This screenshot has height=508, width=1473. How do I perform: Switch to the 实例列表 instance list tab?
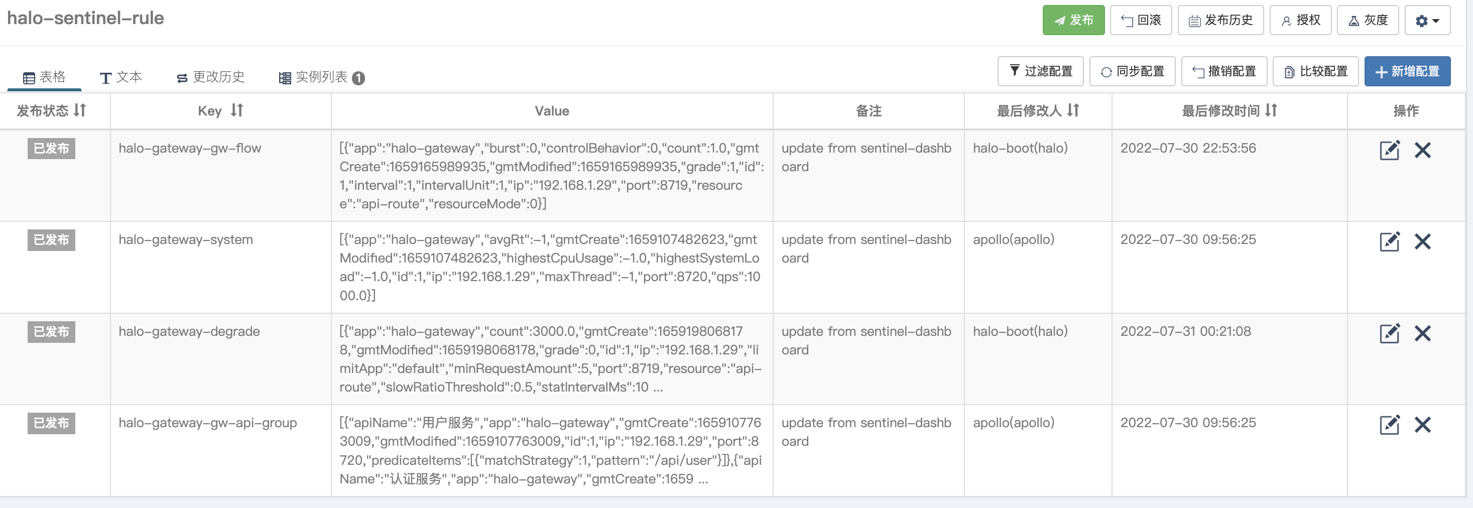[x=321, y=77]
